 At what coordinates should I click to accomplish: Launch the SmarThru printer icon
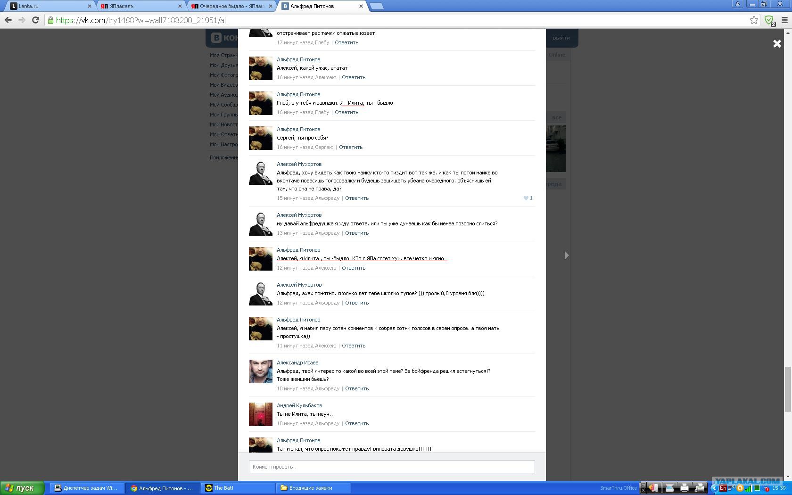tap(684, 488)
